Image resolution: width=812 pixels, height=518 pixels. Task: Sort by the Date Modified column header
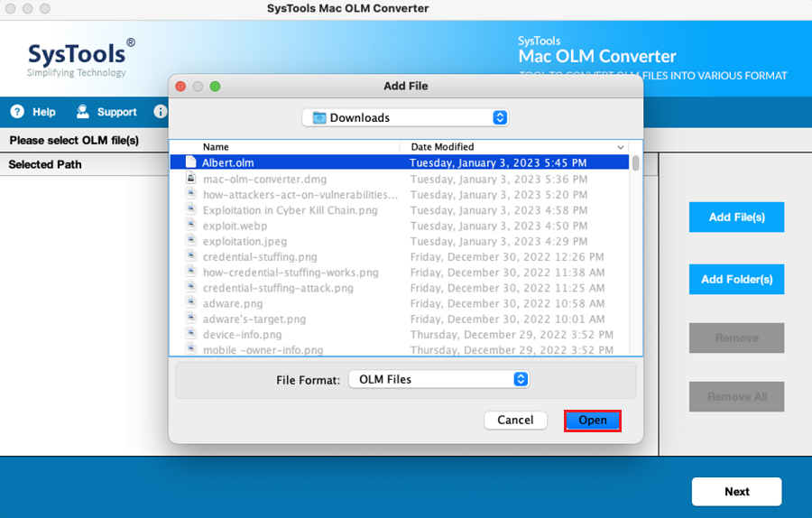(x=442, y=146)
